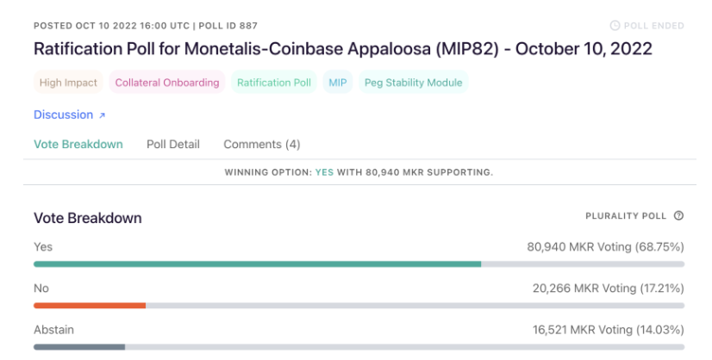Click the clock icon beside Poll Ended
The image size is (712, 360).
point(615,26)
